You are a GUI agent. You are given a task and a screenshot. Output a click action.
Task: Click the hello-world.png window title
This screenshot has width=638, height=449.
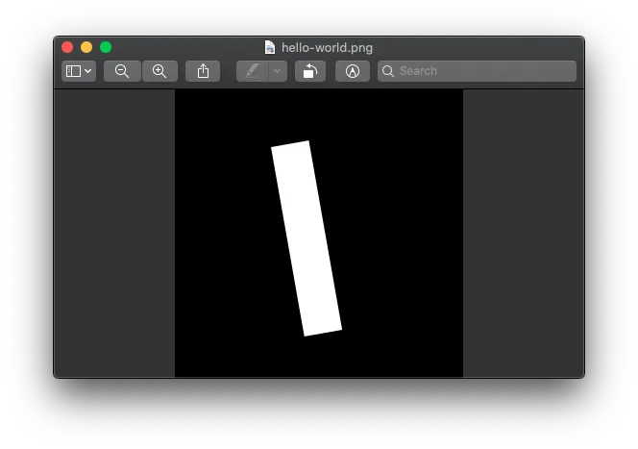[327, 48]
